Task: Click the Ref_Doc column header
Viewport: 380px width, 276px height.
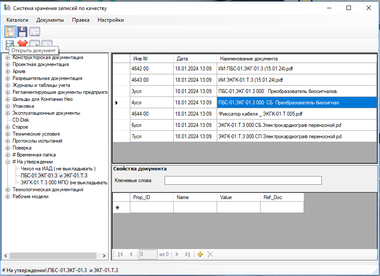Action: [282, 197]
